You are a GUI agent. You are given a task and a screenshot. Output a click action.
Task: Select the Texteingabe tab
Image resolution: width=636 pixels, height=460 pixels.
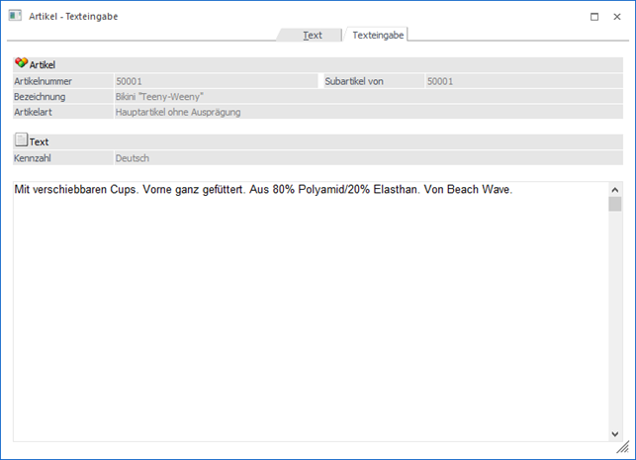pyautogui.click(x=375, y=35)
